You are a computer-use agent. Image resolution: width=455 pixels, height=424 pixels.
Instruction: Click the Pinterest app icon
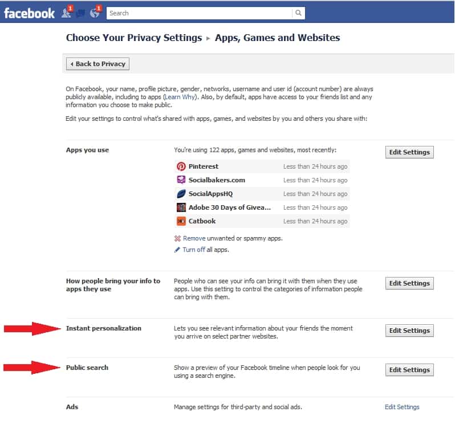[181, 166]
